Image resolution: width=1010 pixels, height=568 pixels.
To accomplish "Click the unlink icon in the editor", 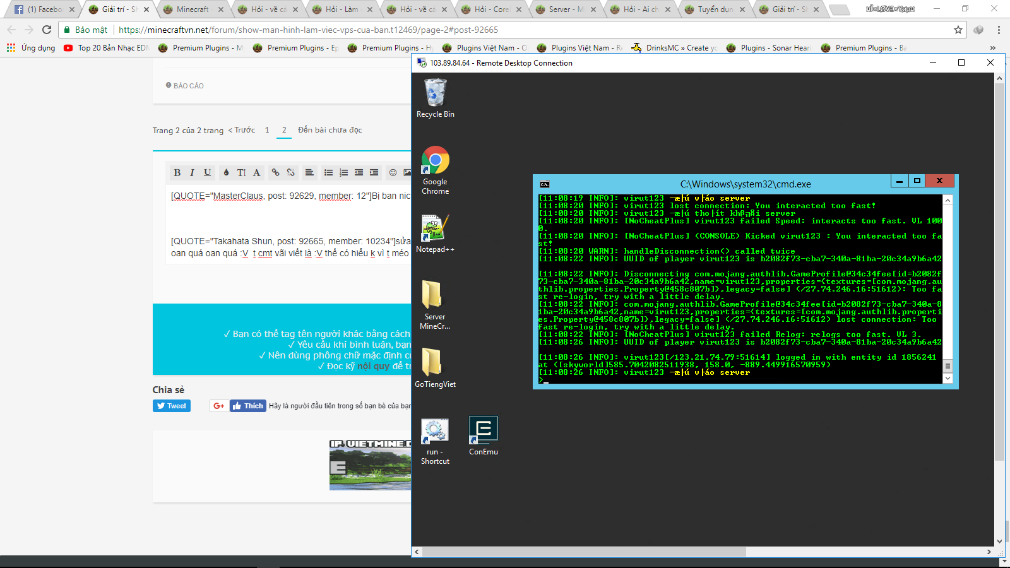I will [290, 172].
